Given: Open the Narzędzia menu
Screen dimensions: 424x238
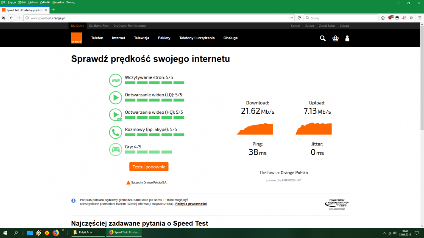Looking at the screenshot, I should point(58,2).
